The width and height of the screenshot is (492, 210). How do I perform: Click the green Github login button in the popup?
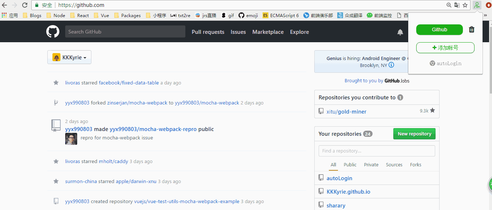pos(440,29)
